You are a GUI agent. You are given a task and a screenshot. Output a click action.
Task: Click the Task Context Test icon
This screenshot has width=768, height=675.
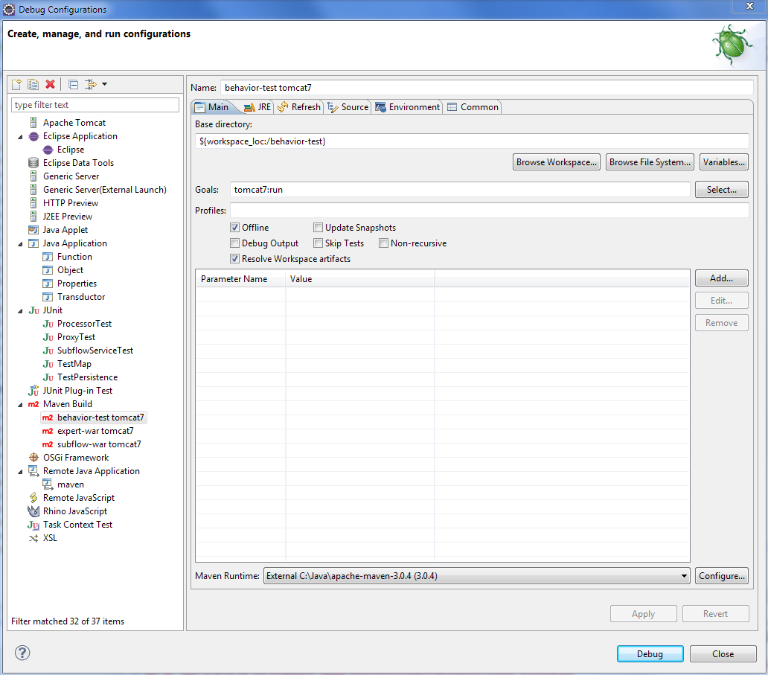[x=33, y=525]
